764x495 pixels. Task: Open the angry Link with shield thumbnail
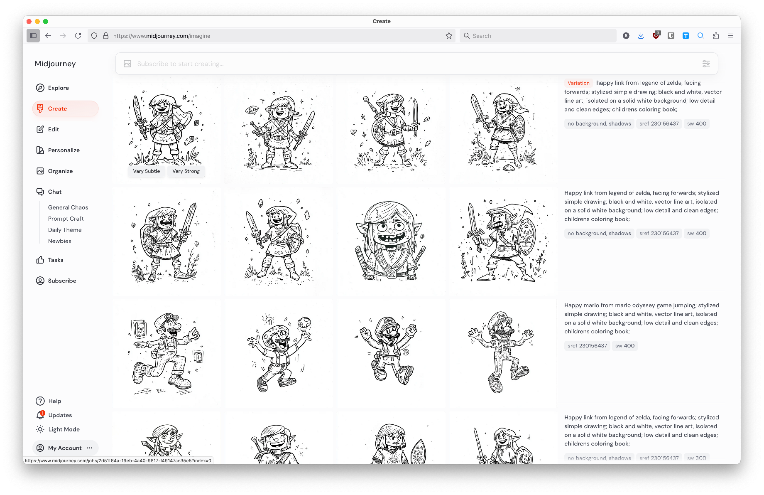click(503, 241)
